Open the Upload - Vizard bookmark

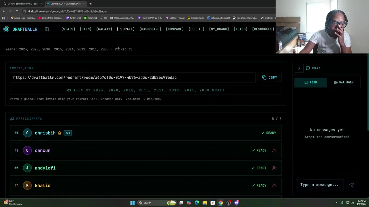coord(175,18)
